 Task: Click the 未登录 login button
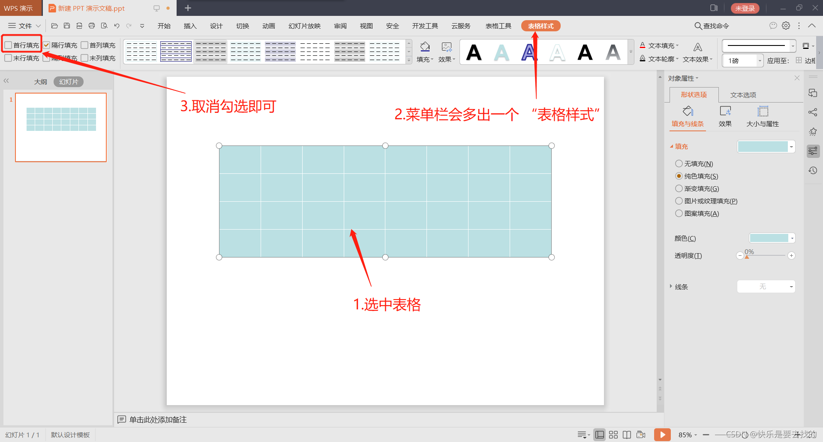745,8
